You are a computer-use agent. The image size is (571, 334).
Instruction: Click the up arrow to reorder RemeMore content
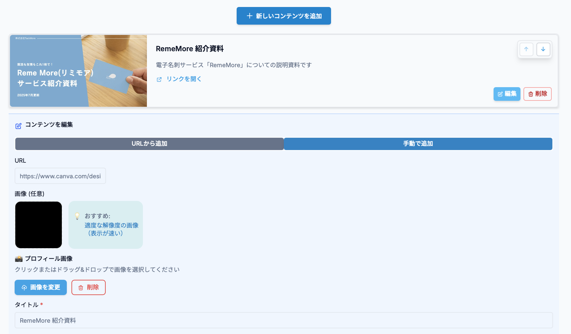point(526,49)
